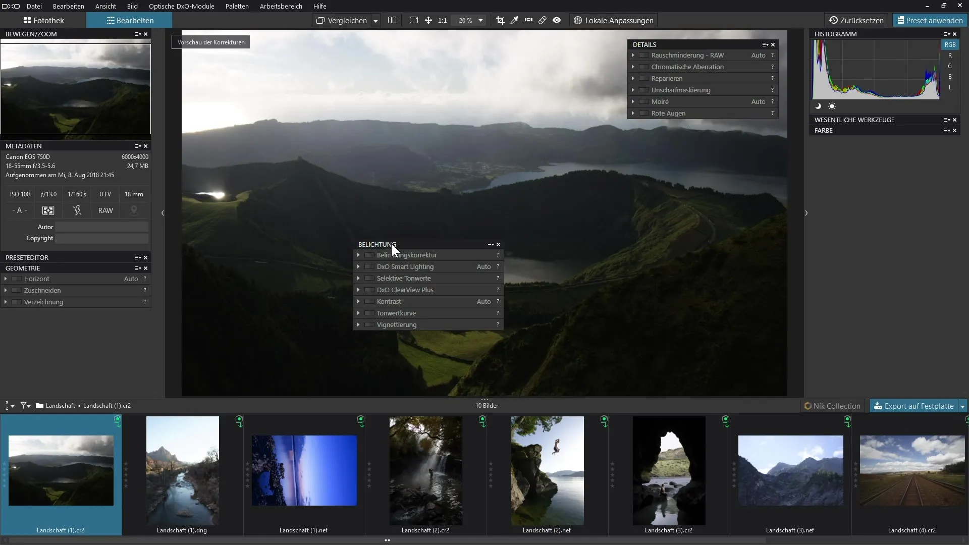969x545 pixels.
Task: Open the zoom level dropdown
Action: pos(480,20)
